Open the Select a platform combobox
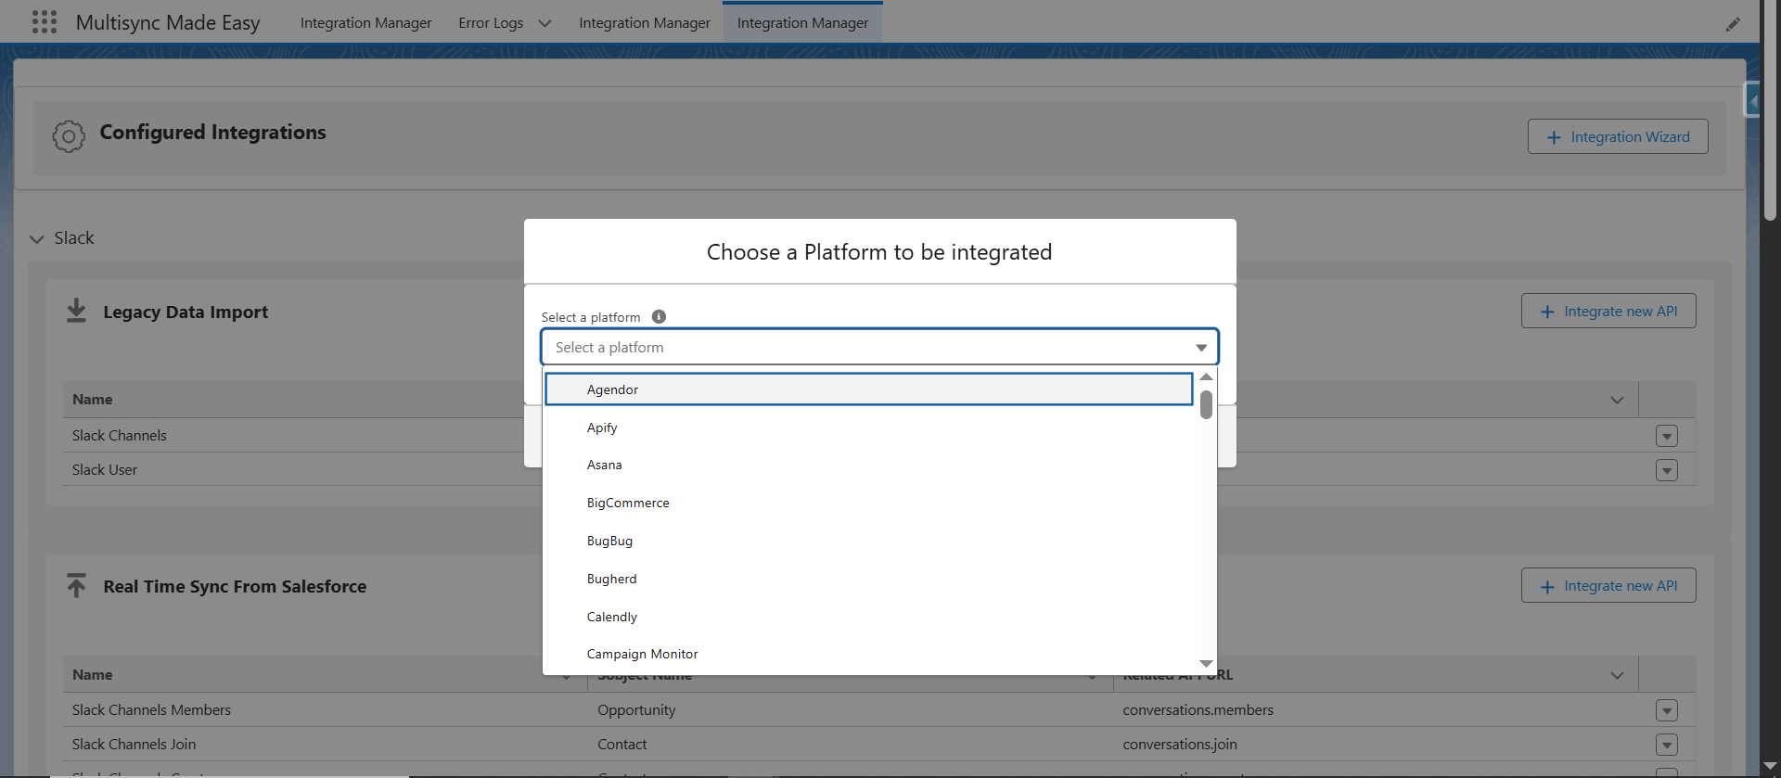This screenshot has height=778, width=1781. point(878,348)
